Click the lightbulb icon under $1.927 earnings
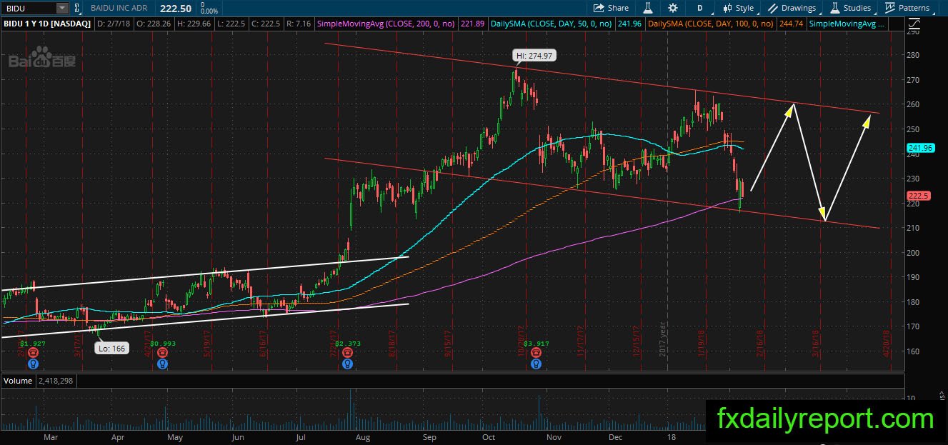948x445 pixels. click(x=32, y=363)
